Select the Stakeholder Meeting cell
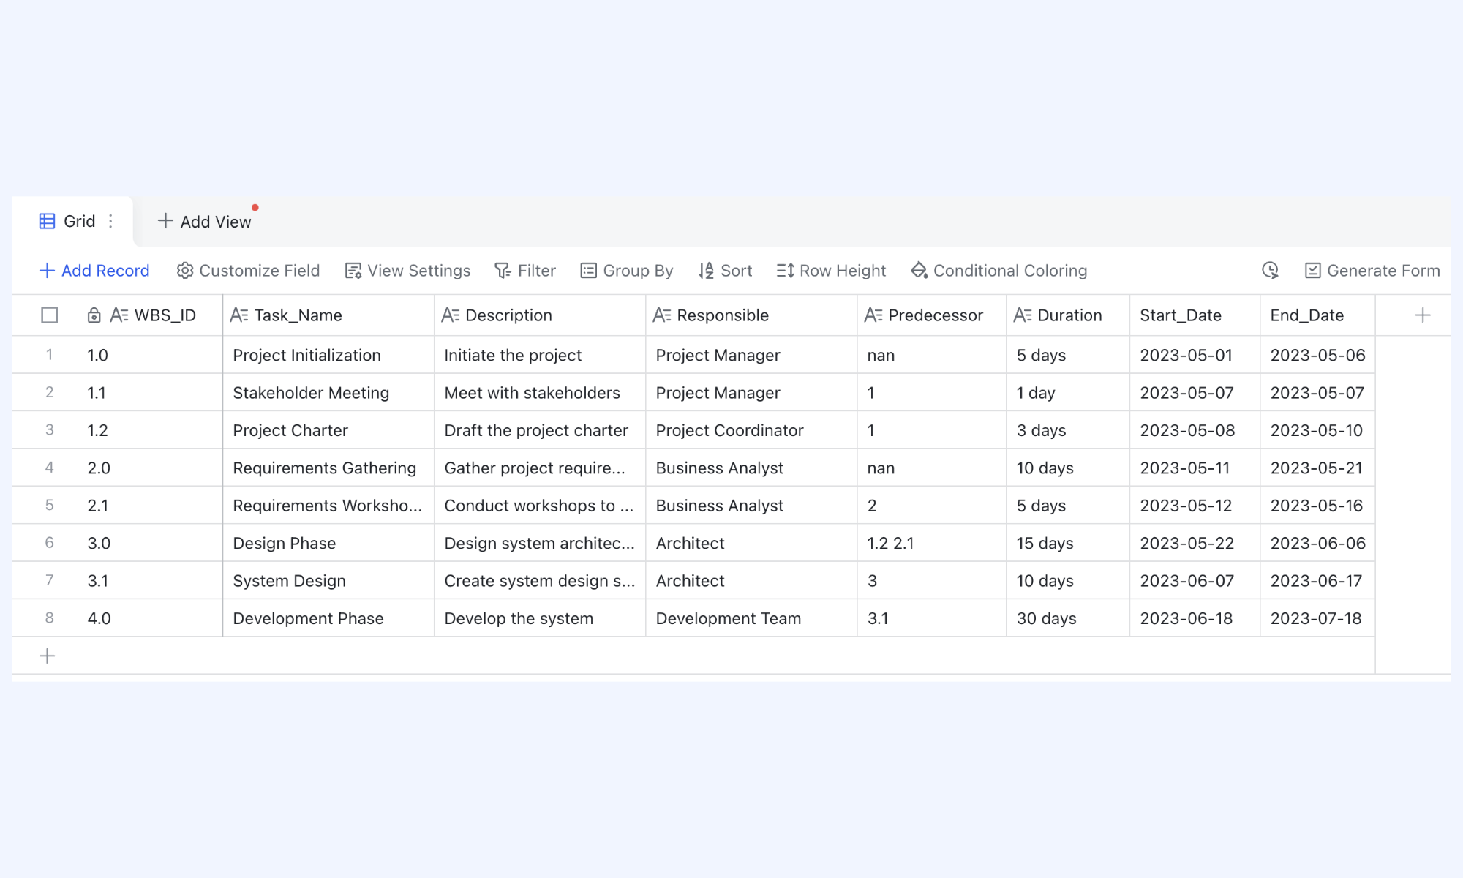1463x878 pixels. [328, 393]
